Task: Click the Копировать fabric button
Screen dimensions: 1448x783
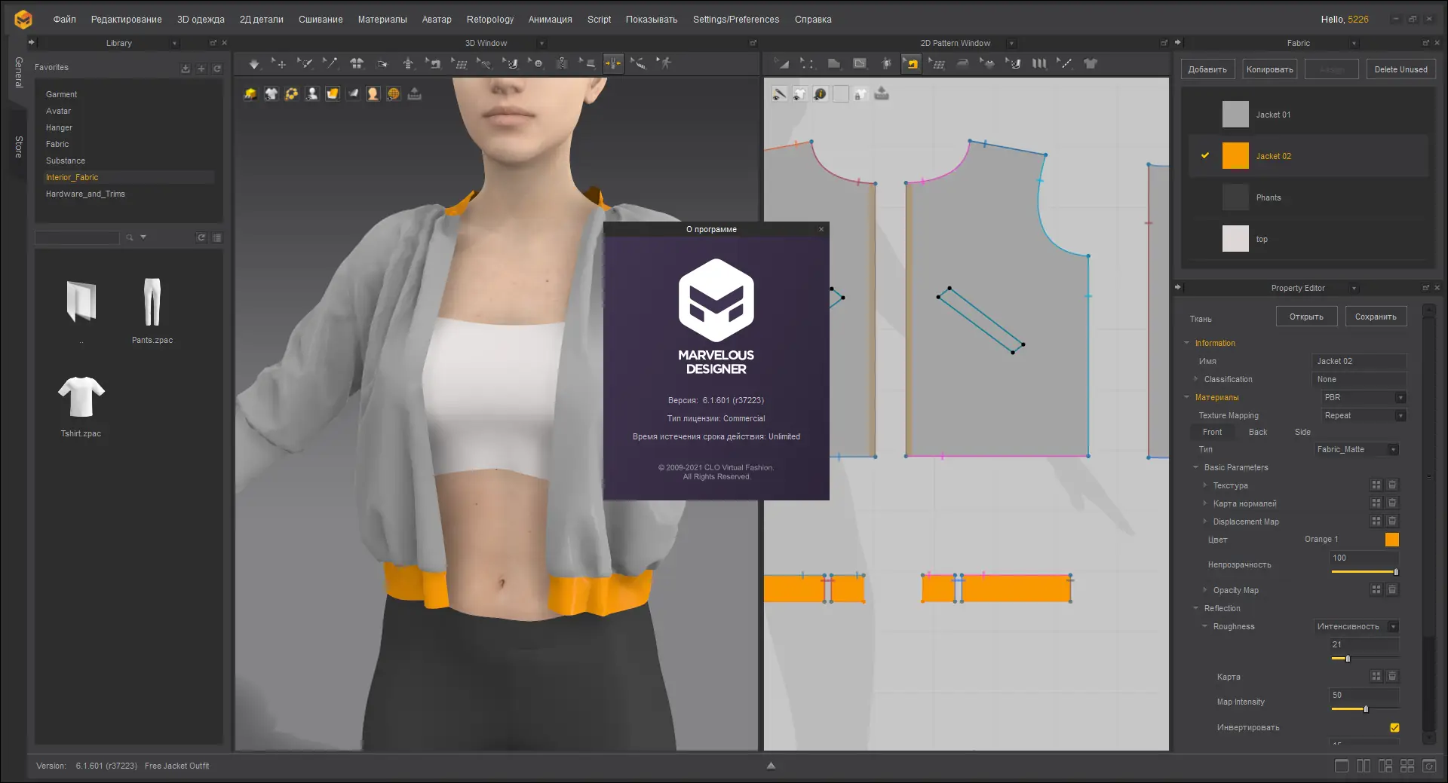Action: coord(1269,69)
